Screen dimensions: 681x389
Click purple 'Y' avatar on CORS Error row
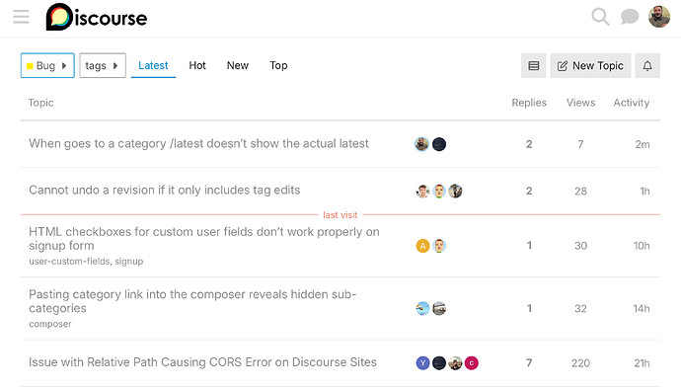[x=422, y=363]
